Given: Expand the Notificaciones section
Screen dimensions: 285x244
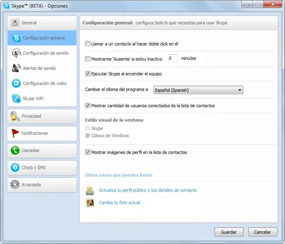Looking at the screenshot, I should click(42, 133).
